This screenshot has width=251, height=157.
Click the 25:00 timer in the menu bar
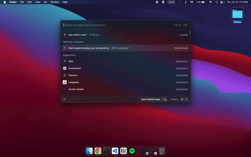tap(171, 2)
